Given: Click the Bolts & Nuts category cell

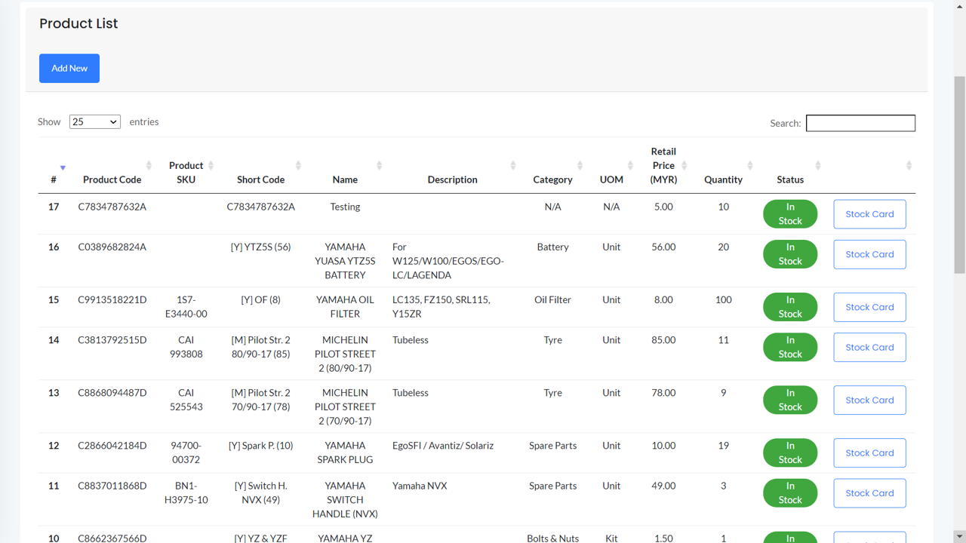Looking at the screenshot, I should pyautogui.click(x=552, y=538).
